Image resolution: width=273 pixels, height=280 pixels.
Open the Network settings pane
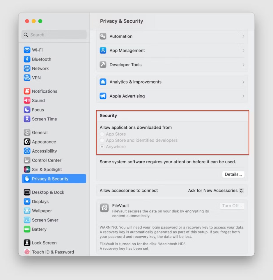click(54, 68)
